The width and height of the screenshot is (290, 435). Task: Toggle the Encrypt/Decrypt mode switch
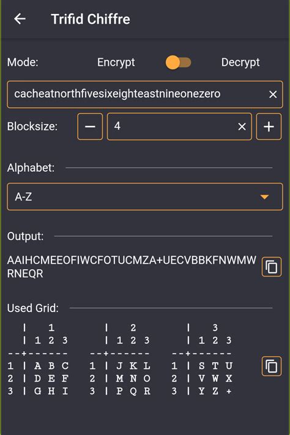click(178, 62)
